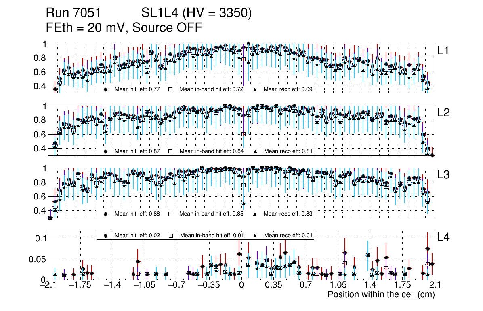Click the 'Position within the cell (cm)' axis title

(x=381, y=294)
